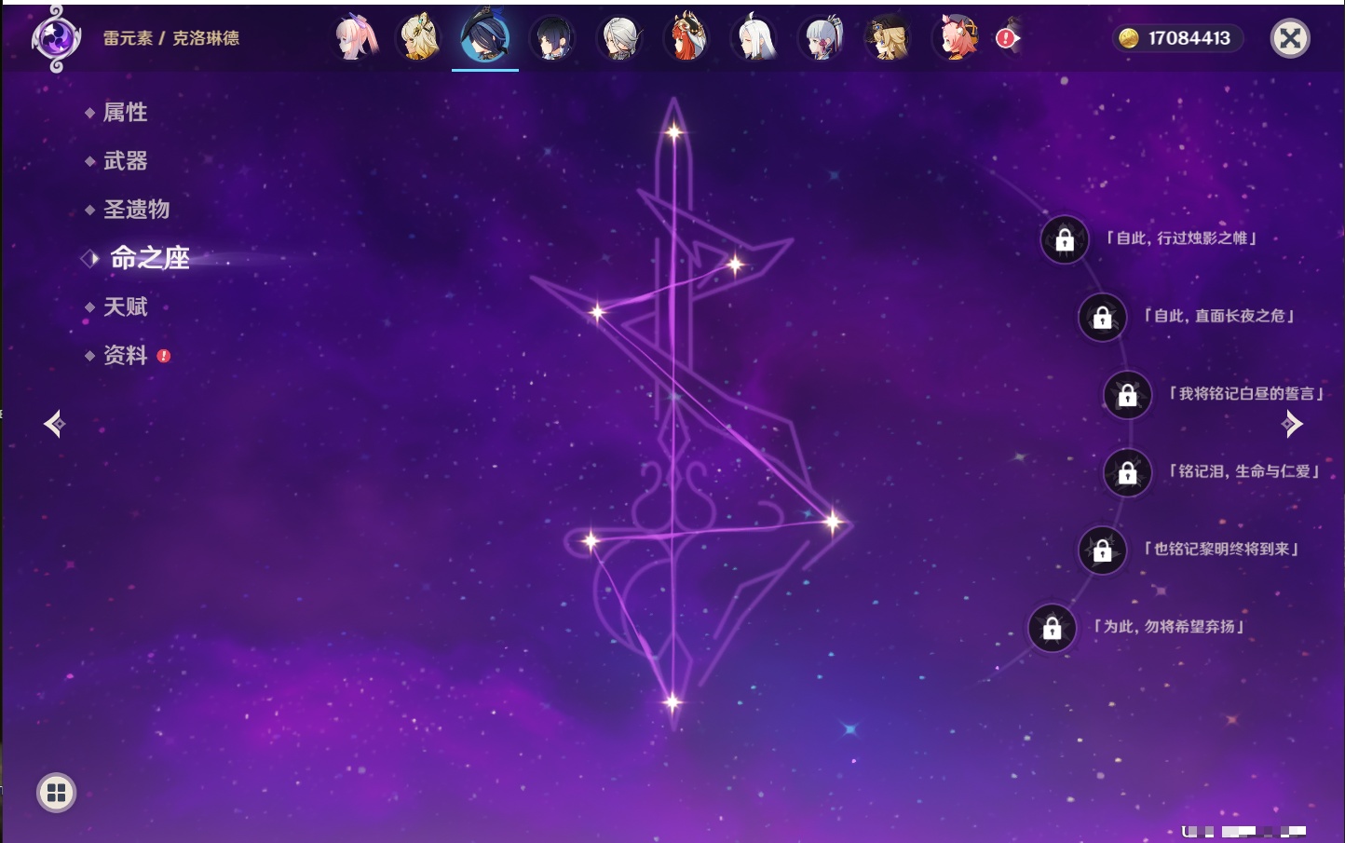Select the pink-haired first character avatar
1345x843 pixels.
(x=354, y=38)
